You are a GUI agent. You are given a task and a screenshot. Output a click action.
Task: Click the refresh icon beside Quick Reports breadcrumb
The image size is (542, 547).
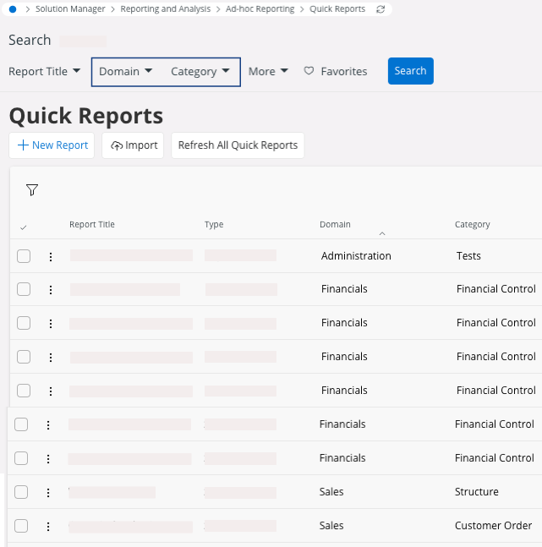[380, 9]
